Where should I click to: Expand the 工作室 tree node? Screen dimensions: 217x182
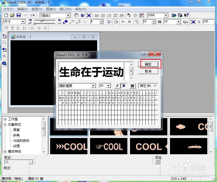(5, 119)
